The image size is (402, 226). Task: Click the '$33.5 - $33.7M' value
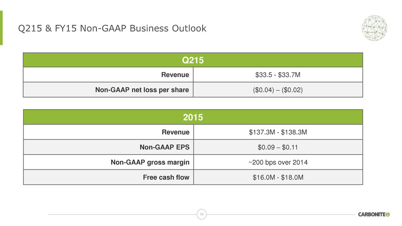click(278, 75)
